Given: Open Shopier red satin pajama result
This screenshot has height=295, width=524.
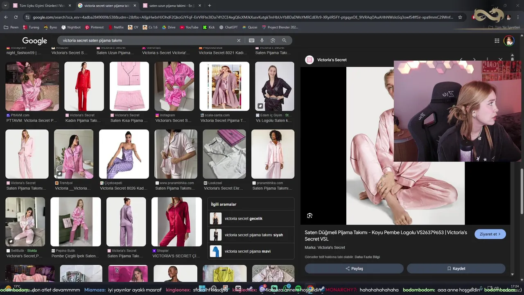Looking at the screenshot, I should pos(176,222).
